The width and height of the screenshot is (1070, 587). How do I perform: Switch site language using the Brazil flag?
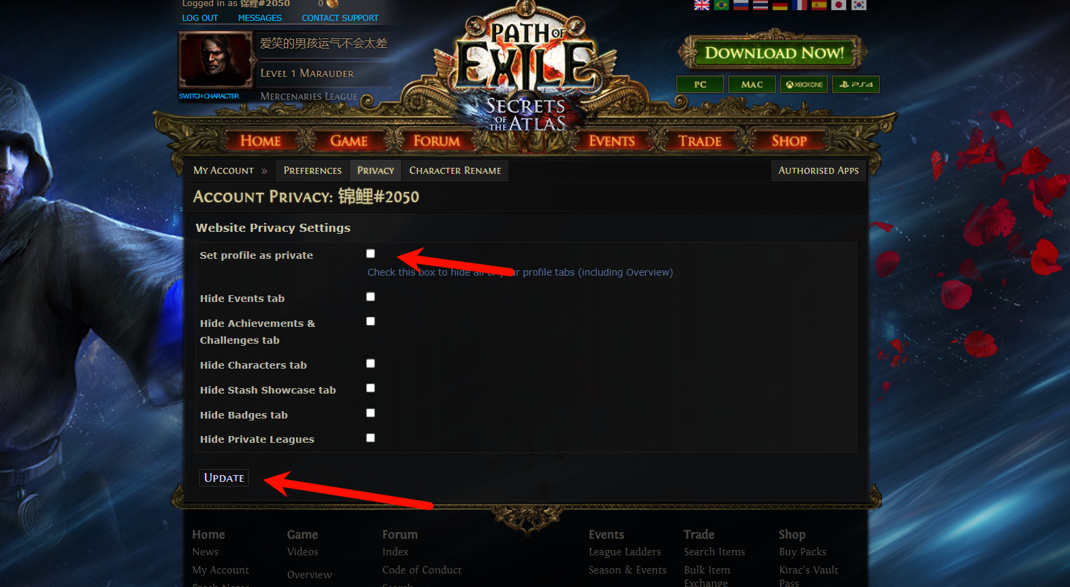721,5
